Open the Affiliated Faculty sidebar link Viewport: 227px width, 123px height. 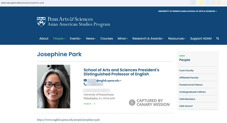(189, 78)
